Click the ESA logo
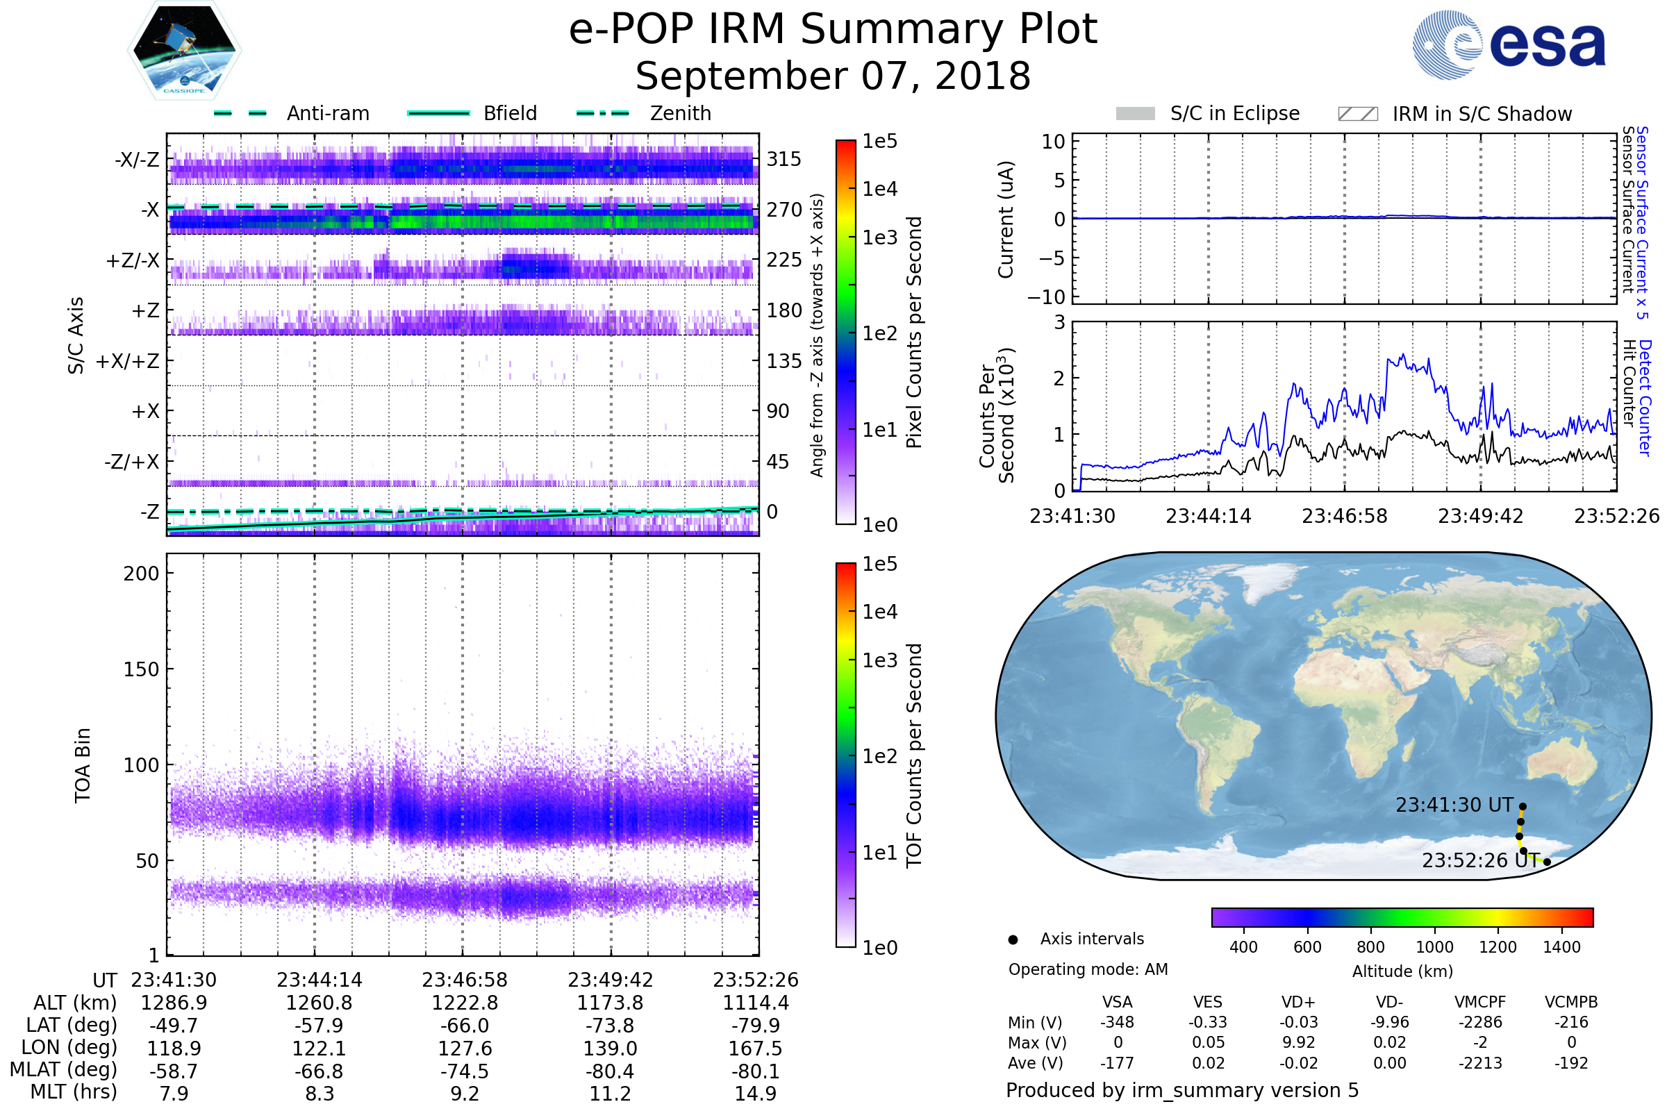1667x1111 pixels. pyautogui.click(x=1508, y=45)
